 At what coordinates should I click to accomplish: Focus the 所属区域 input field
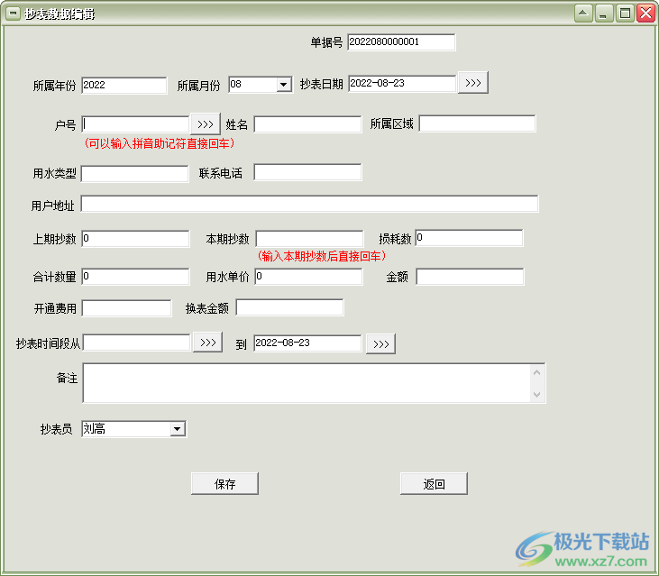[477, 123]
